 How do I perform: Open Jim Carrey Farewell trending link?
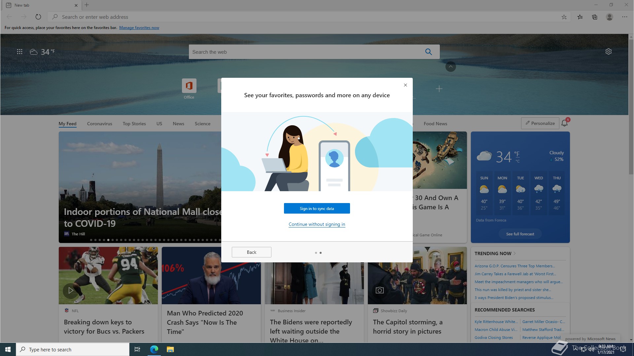515,274
